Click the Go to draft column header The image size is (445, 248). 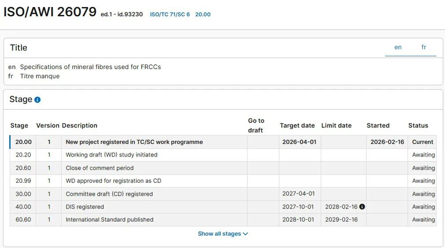point(256,125)
